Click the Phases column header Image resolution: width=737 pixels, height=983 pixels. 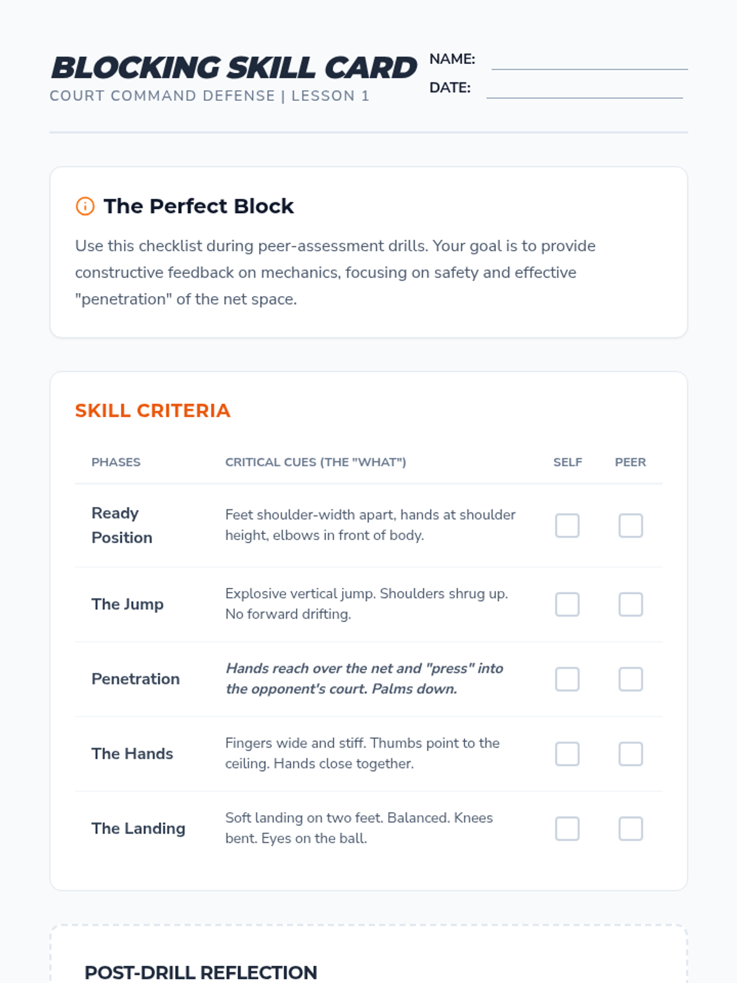pos(116,462)
